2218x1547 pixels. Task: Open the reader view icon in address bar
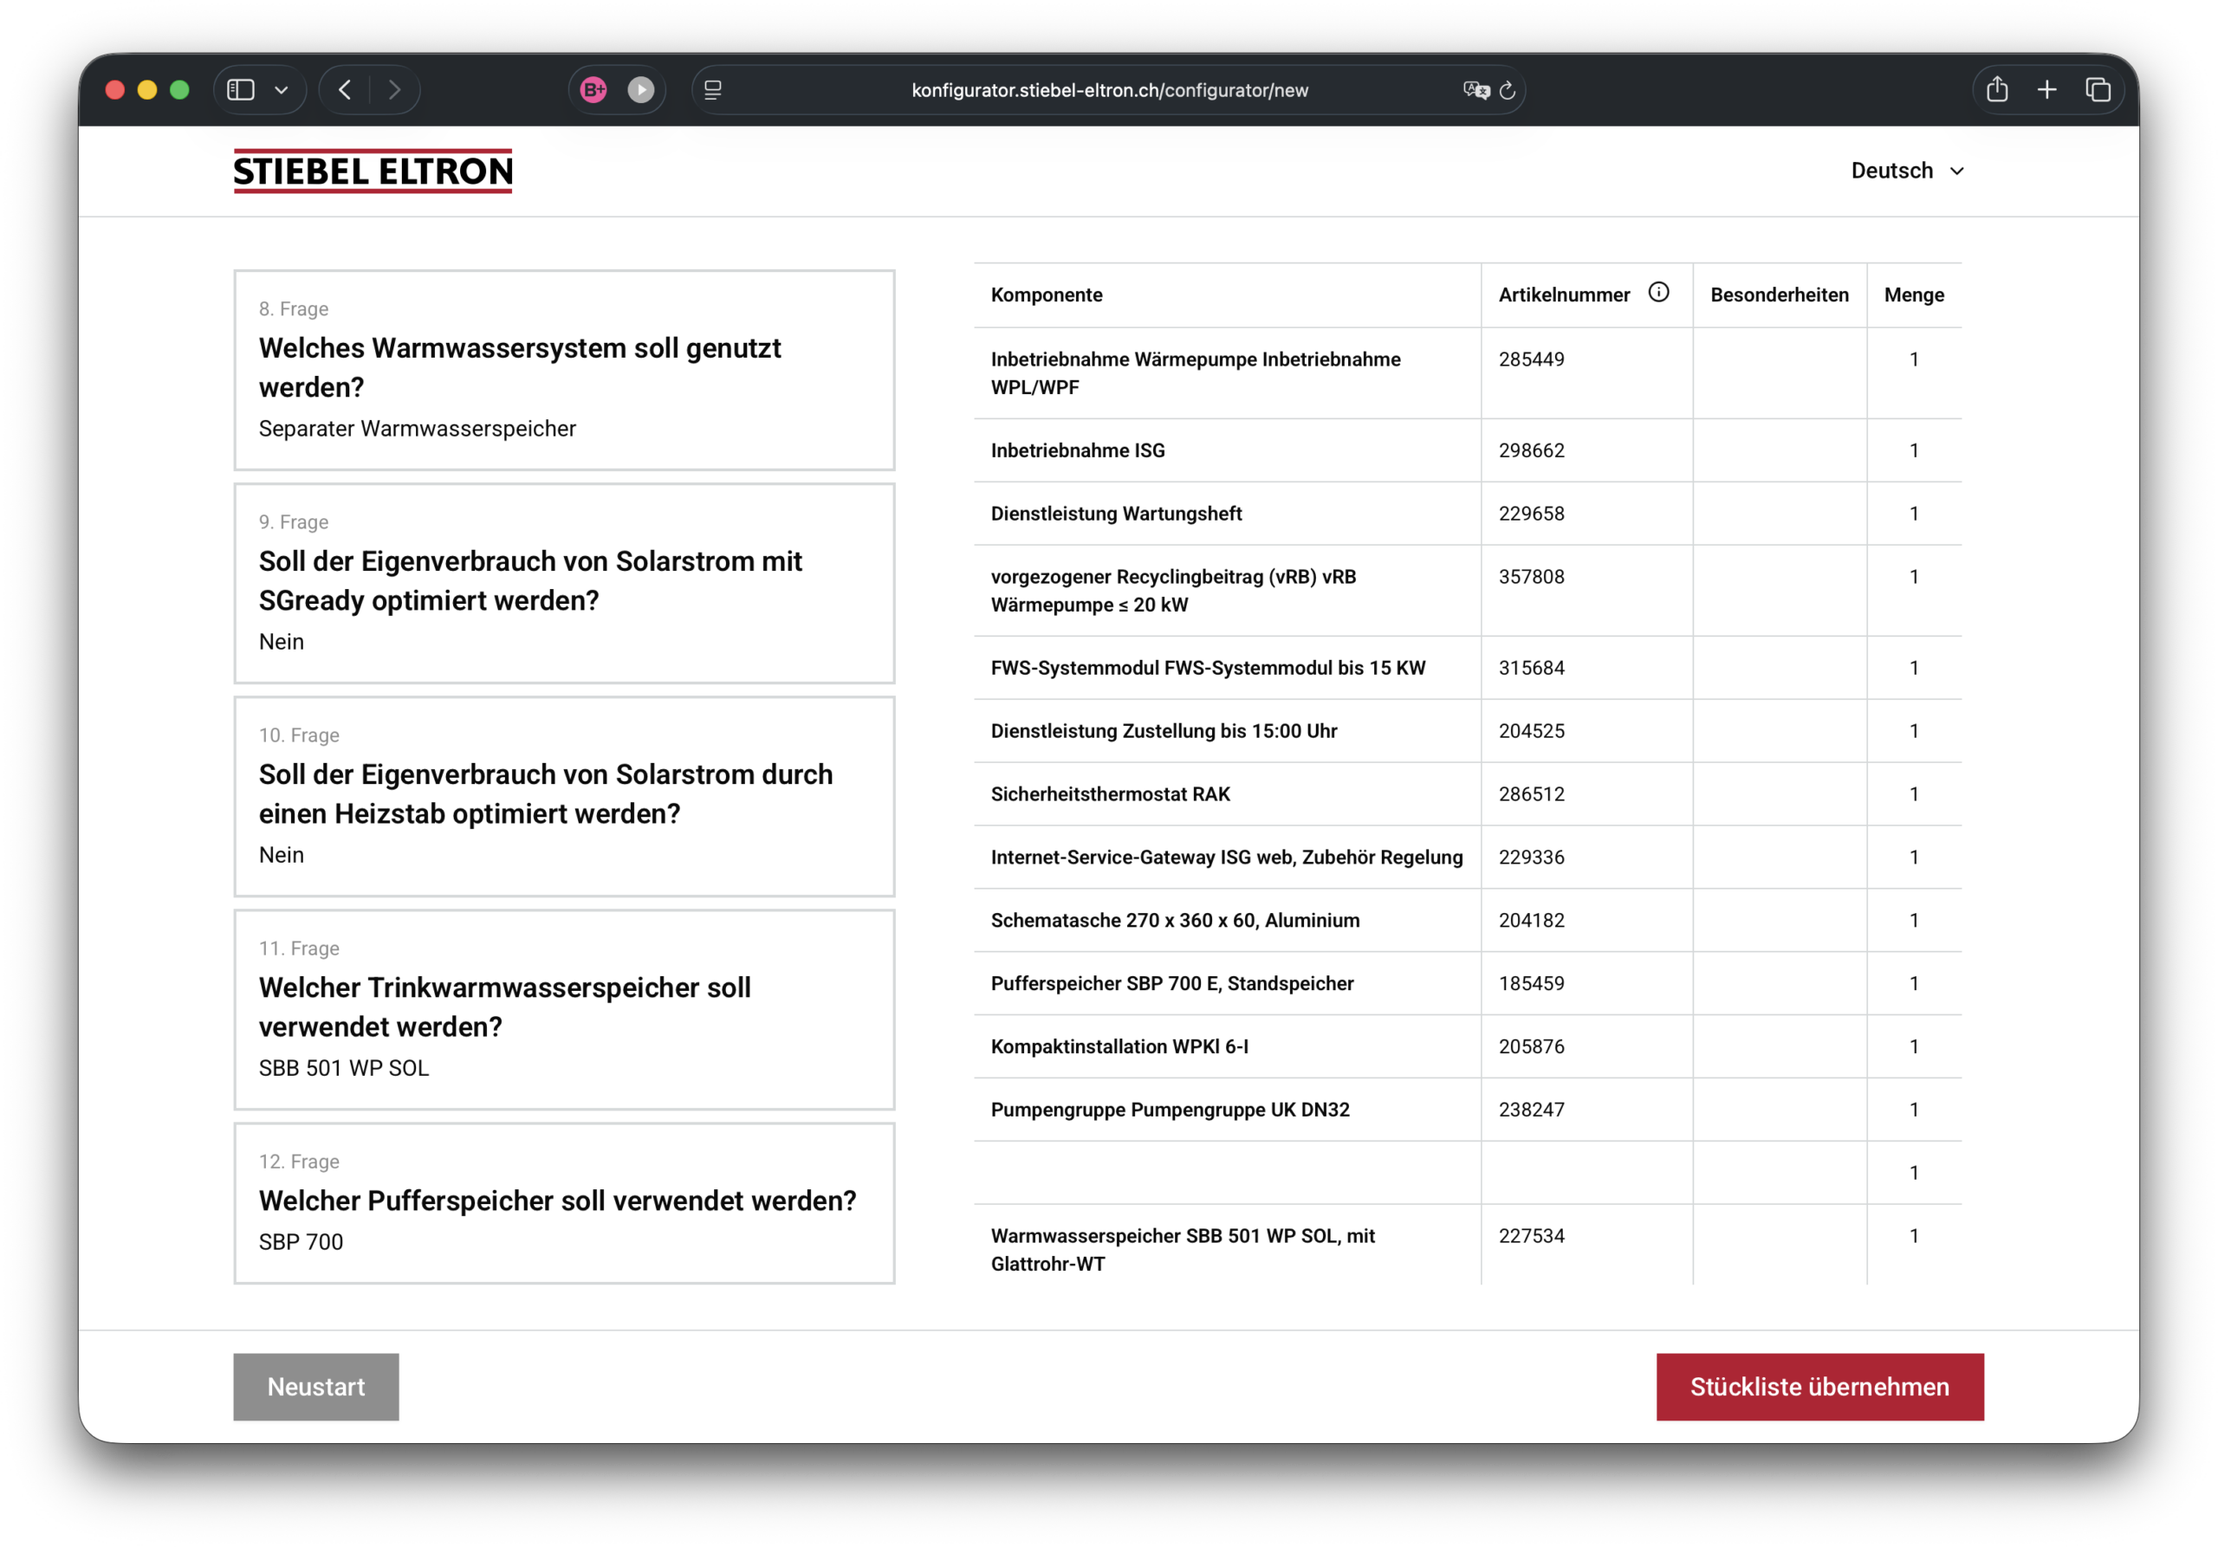coord(713,90)
